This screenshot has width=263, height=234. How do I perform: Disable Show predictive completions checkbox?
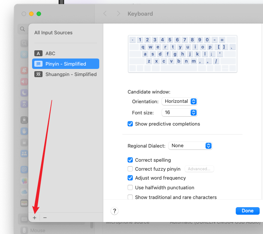130,124
